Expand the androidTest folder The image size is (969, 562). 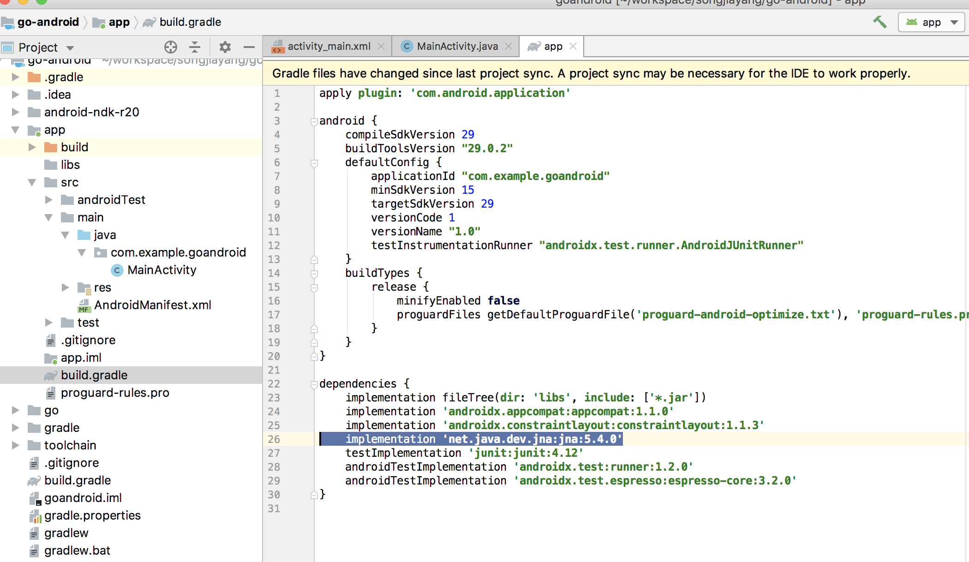pyautogui.click(x=49, y=200)
